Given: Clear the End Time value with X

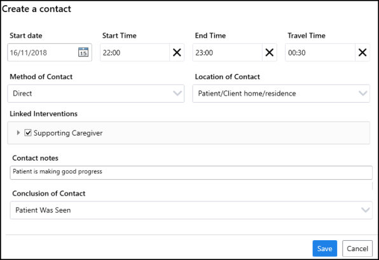Looking at the screenshot, I should click(270, 52).
